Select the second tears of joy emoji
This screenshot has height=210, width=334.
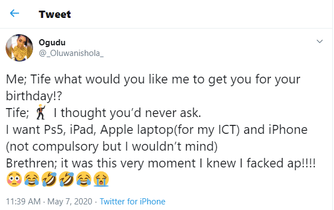click(84, 179)
